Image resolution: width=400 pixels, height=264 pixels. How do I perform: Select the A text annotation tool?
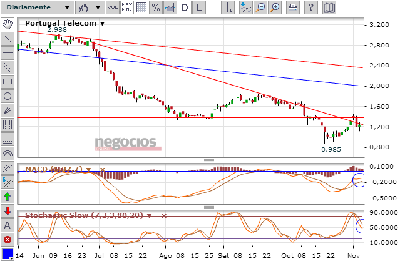pos(8,225)
